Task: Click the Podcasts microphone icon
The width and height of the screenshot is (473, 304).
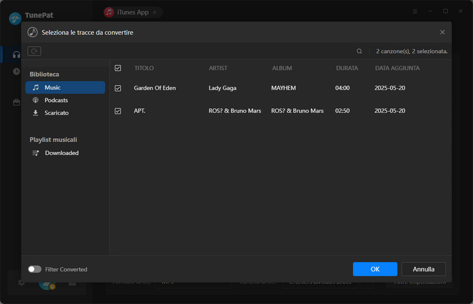Action: tap(35, 100)
